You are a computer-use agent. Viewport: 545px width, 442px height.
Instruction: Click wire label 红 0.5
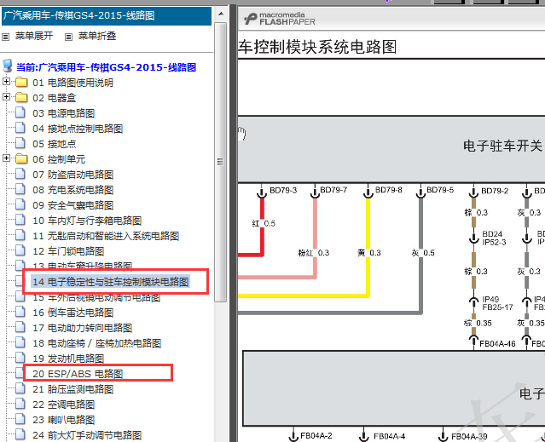pos(264,223)
